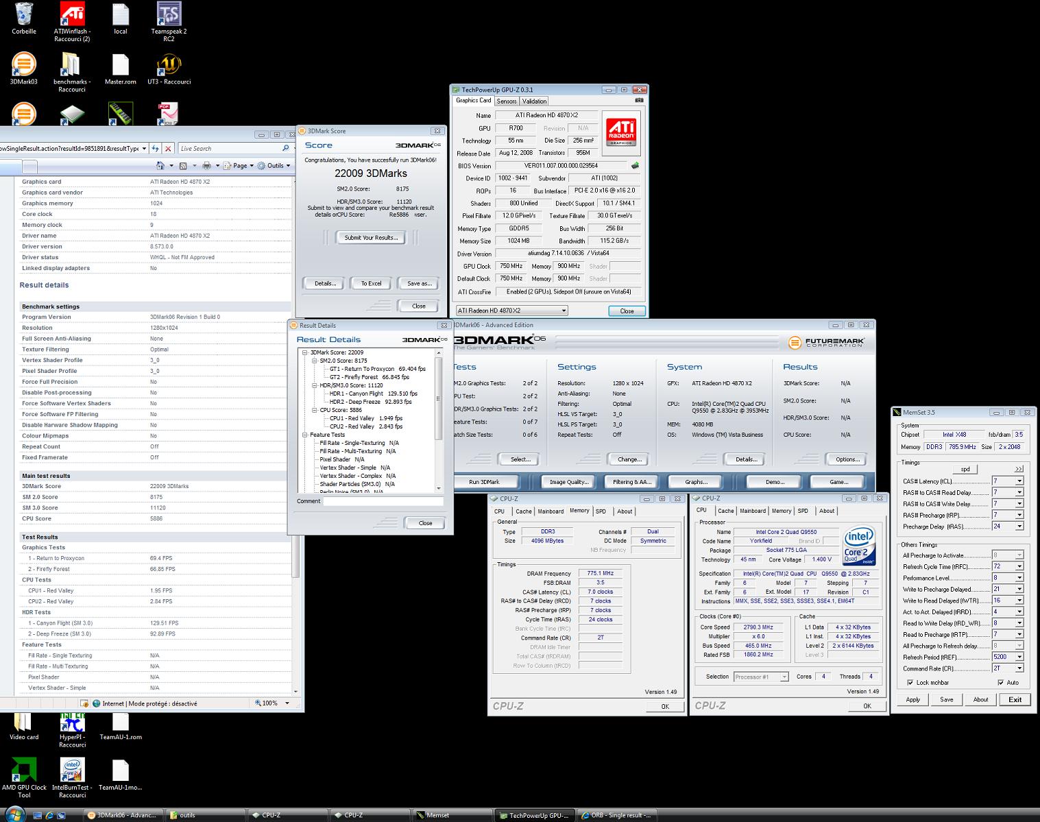1040x822 pixels.
Task: Click the To Excel button in Score window
Action: point(371,283)
